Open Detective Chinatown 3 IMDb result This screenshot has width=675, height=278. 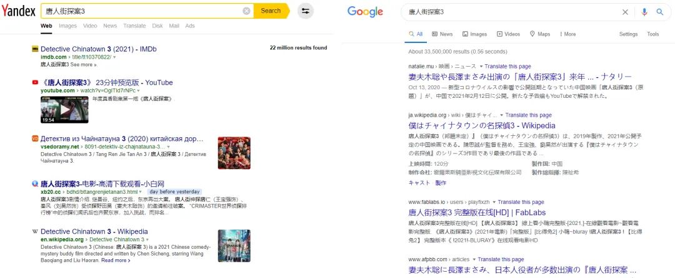tap(99, 49)
